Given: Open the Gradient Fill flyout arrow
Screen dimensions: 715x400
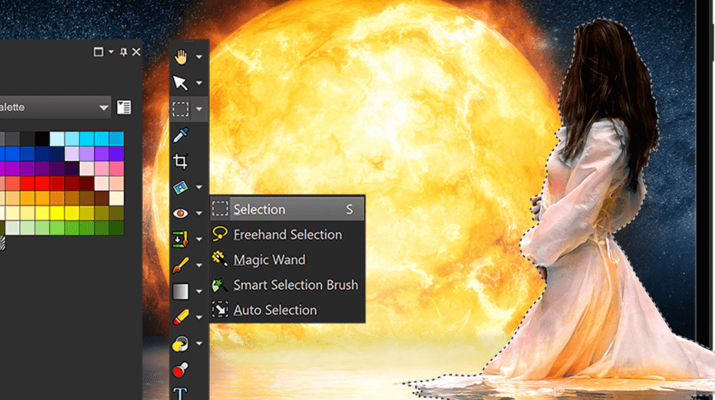Looking at the screenshot, I should [x=199, y=291].
